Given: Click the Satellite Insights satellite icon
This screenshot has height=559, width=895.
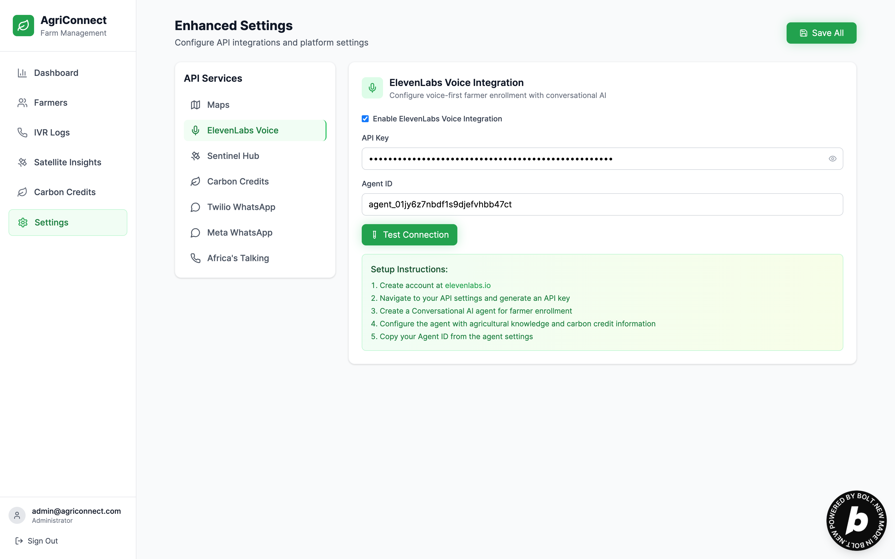Looking at the screenshot, I should click(22, 162).
